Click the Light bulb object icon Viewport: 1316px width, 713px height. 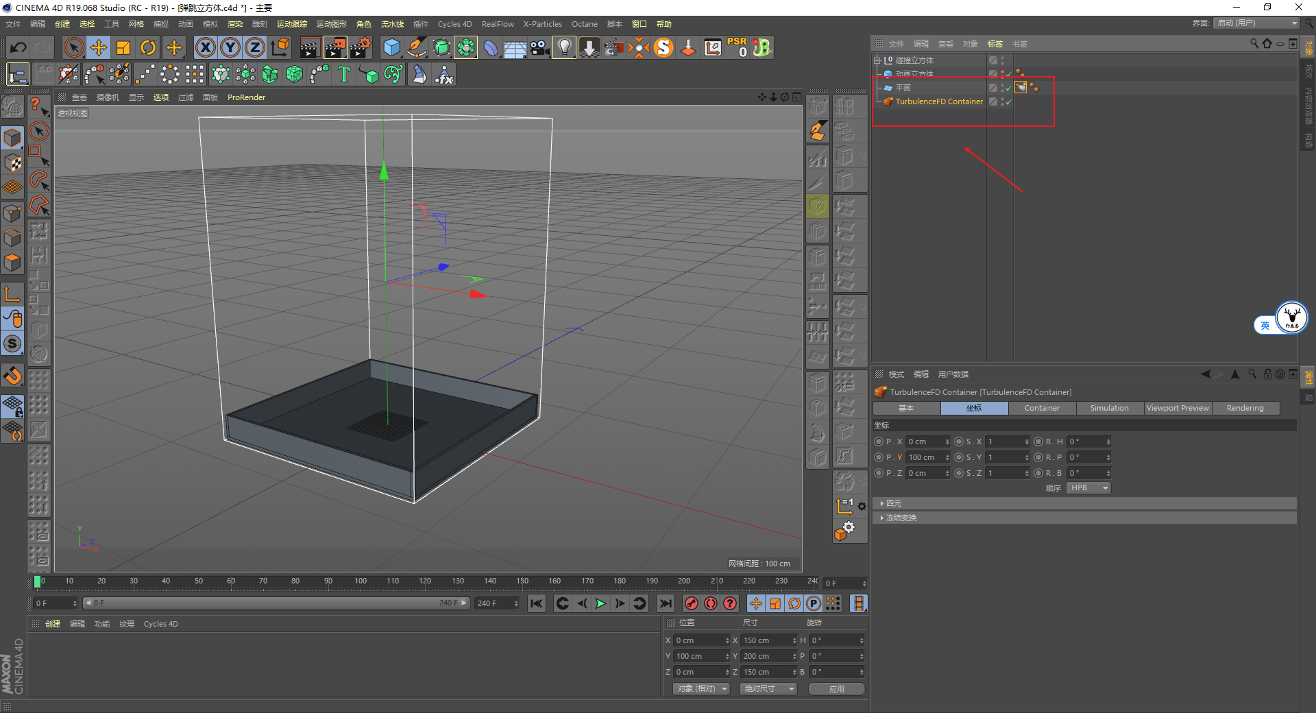563,47
